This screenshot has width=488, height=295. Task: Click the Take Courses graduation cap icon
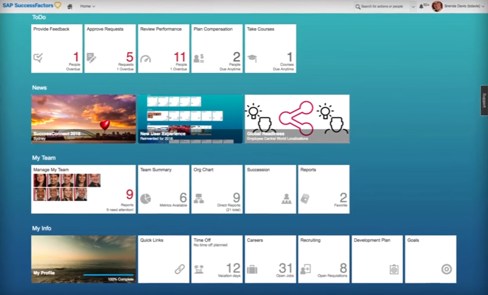252,59
